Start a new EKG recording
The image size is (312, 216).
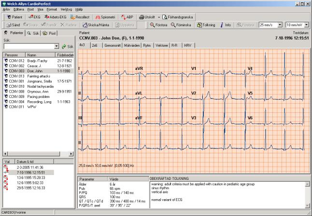(x=34, y=17)
